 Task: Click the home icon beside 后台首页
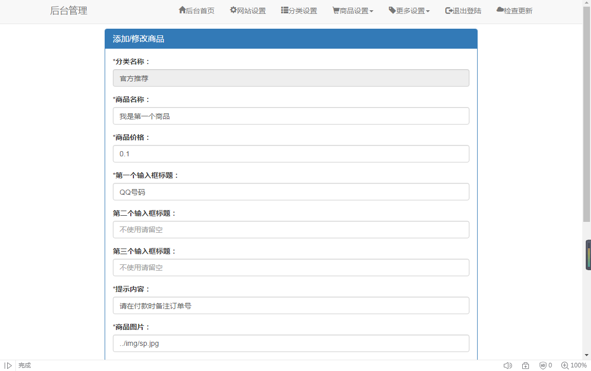point(182,10)
